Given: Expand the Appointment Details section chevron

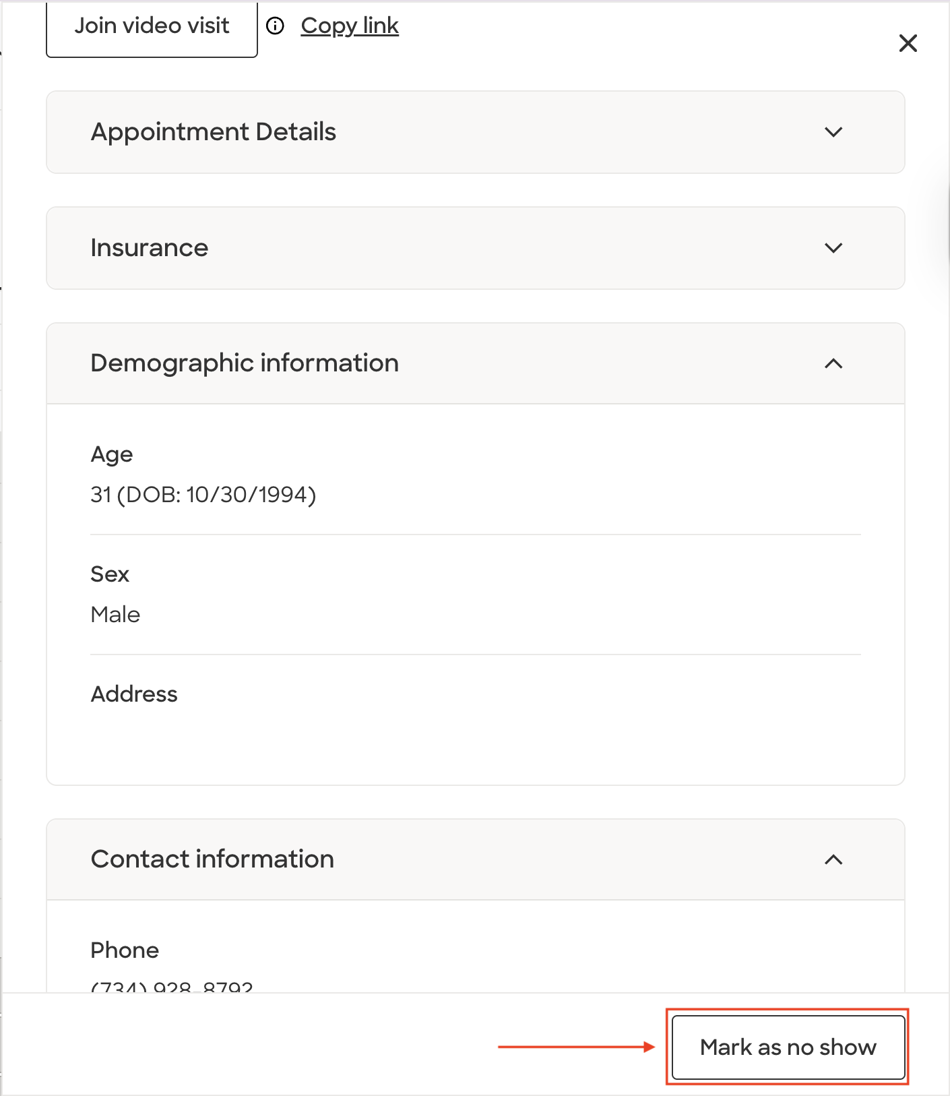Looking at the screenshot, I should (x=833, y=132).
